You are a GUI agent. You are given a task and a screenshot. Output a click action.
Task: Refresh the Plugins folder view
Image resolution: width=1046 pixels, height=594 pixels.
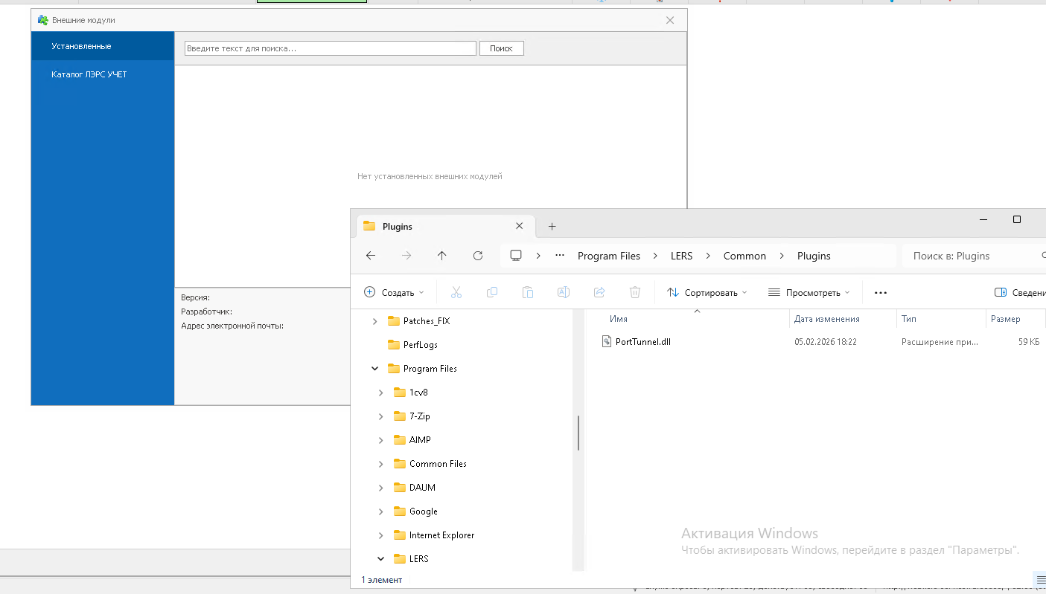click(478, 256)
